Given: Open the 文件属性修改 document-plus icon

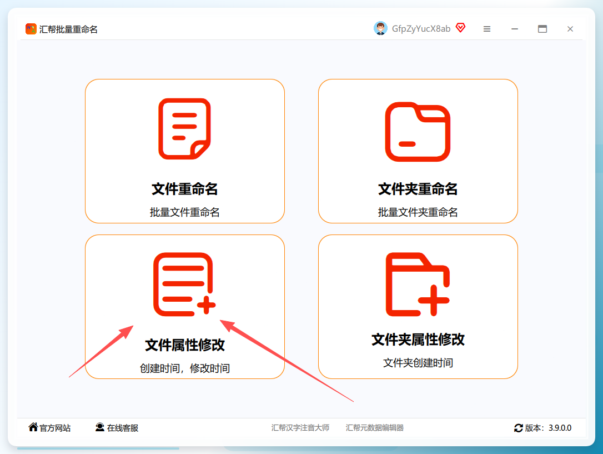Looking at the screenshot, I should click(x=184, y=285).
